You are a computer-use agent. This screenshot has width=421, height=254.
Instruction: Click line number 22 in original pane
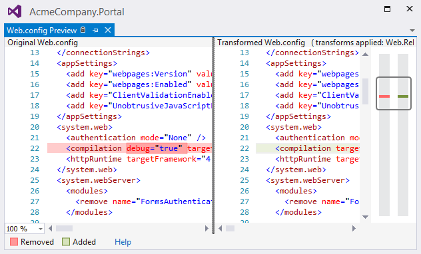[x=35, y=148]
